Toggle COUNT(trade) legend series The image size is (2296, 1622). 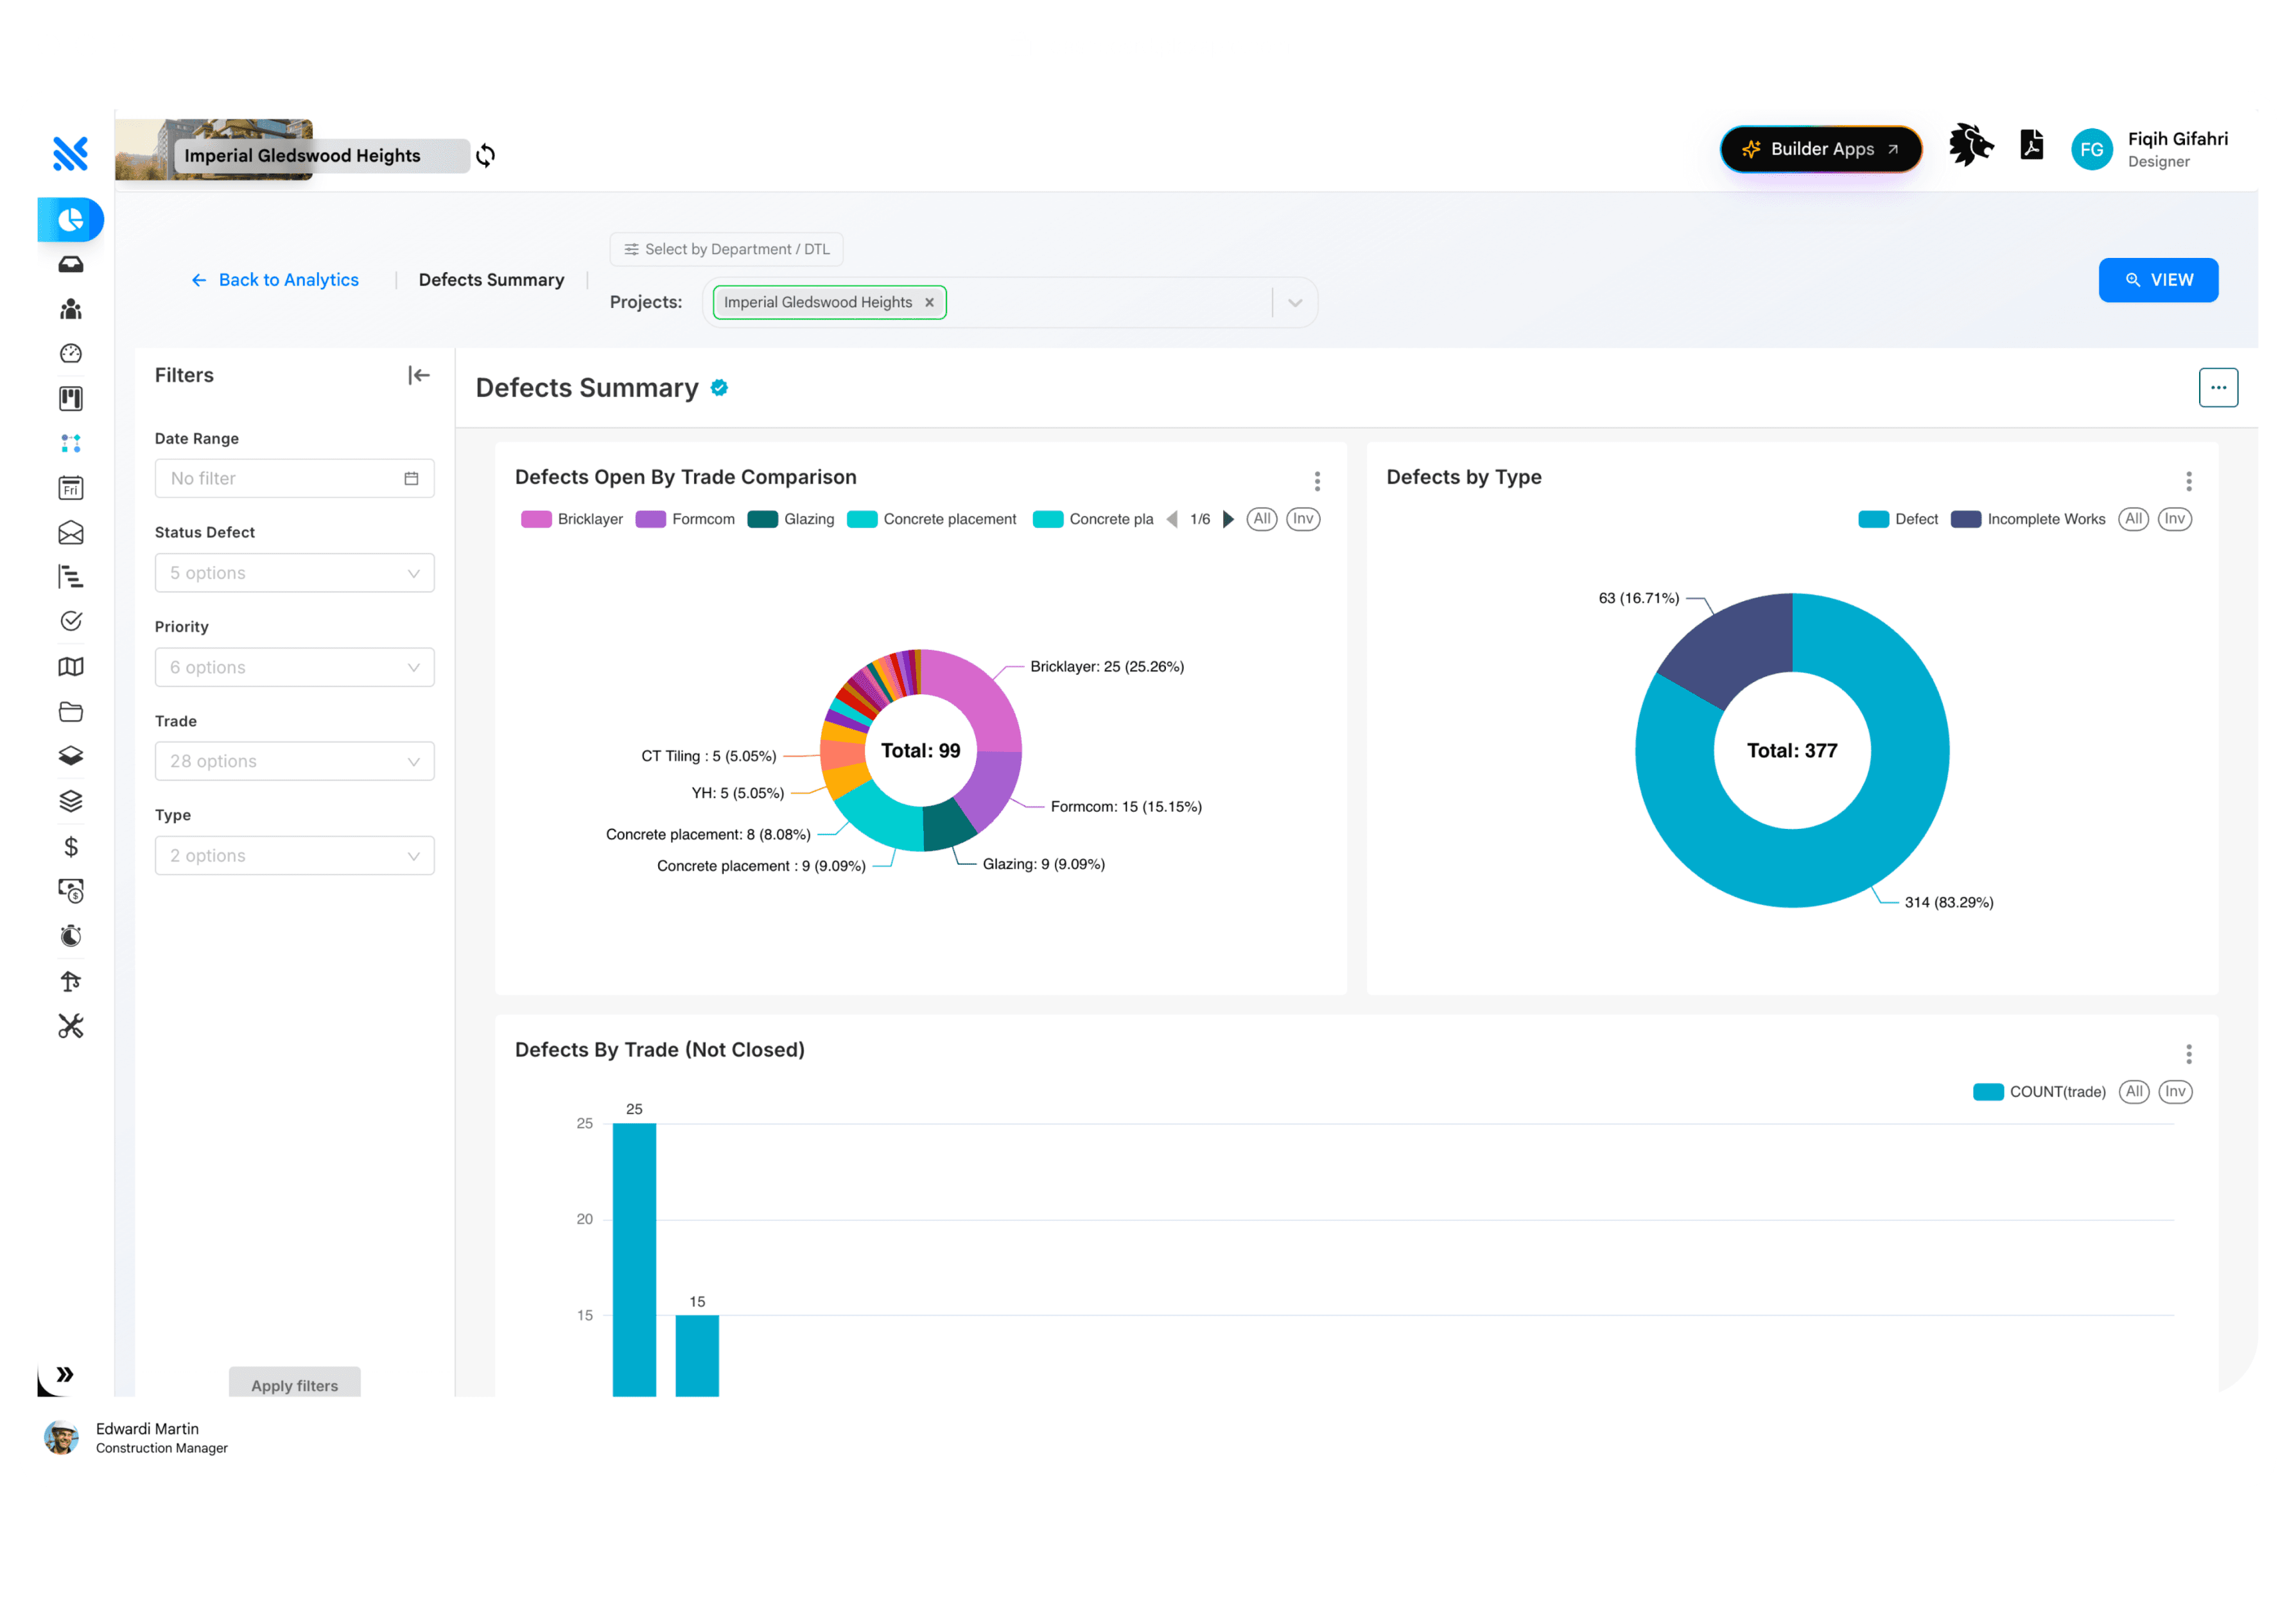pos(2039,1091)
